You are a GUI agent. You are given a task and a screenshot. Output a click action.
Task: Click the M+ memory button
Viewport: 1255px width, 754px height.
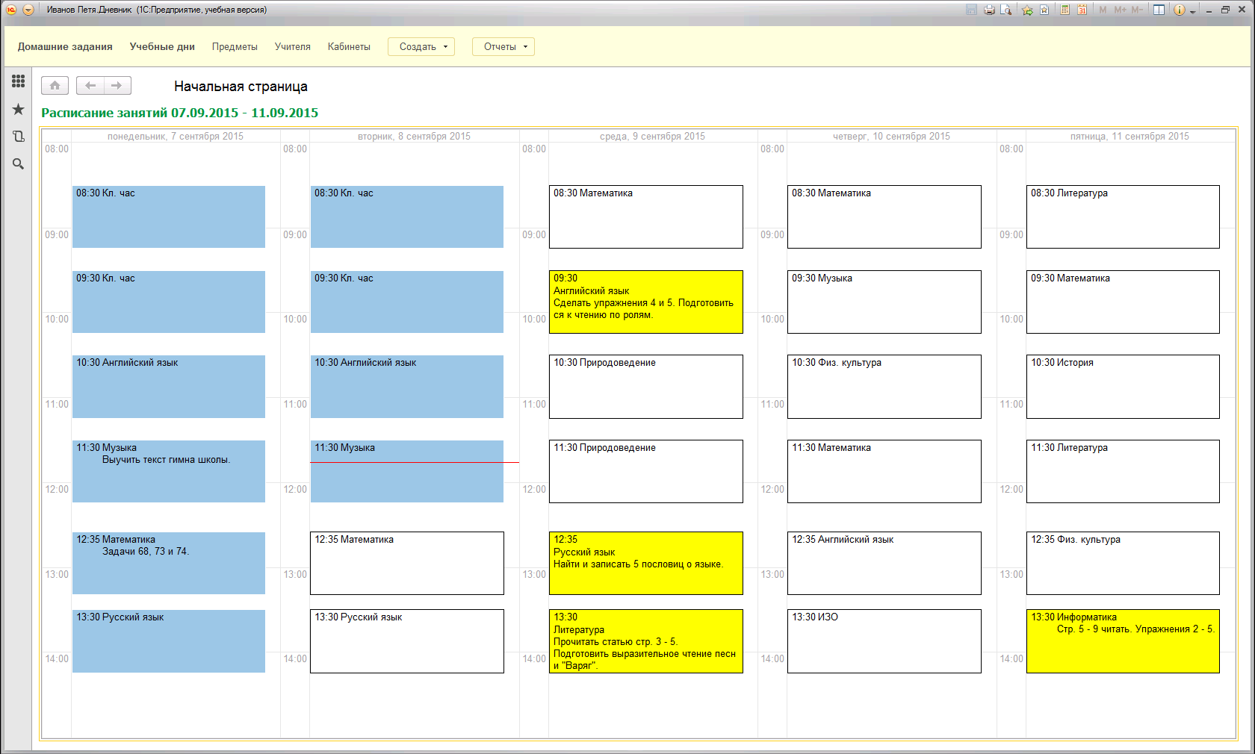coord(1120,10)
